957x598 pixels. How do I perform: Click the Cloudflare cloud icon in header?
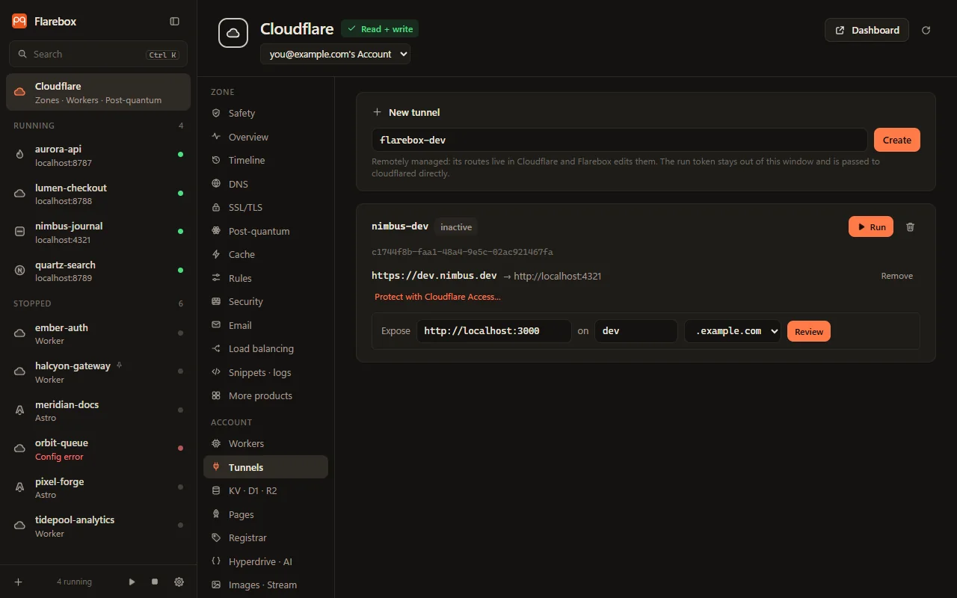233,33
